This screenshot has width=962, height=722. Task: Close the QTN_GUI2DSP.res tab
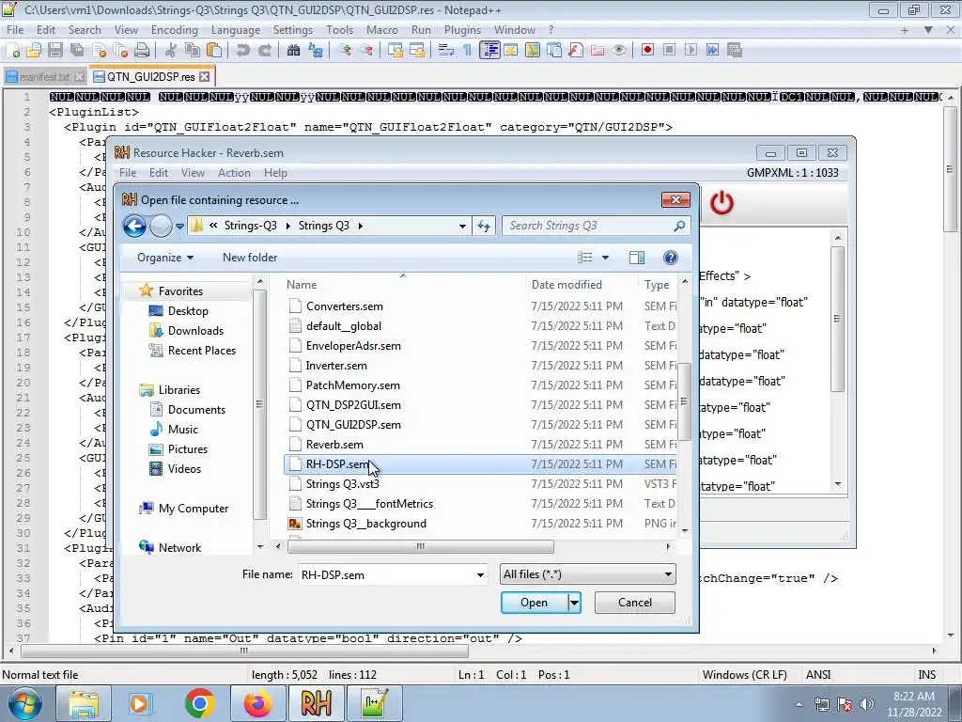[x=204, y=77]
